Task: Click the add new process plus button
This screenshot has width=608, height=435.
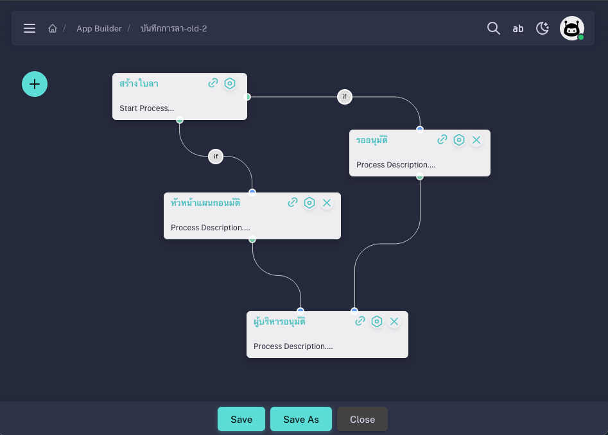Action: click(35, 84)
